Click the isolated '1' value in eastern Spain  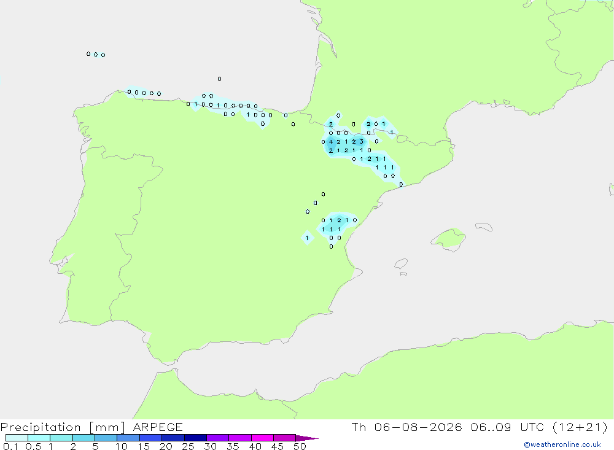point(308,238)
